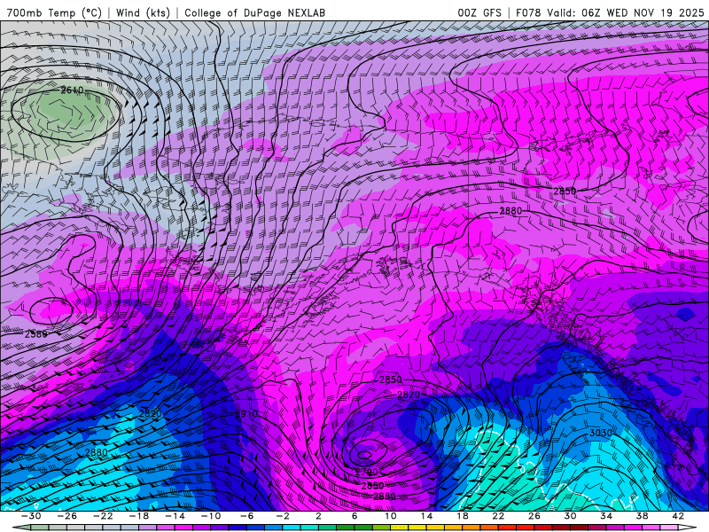This screenshot has height=532, width=709.
Task: Click the left arrow end of the colorbar
Action: 21,528
